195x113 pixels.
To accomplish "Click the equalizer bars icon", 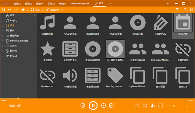I will pos(153,105).
